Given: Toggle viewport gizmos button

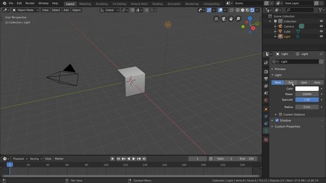Looking at the screenshot, I should (x=209, y=10).
